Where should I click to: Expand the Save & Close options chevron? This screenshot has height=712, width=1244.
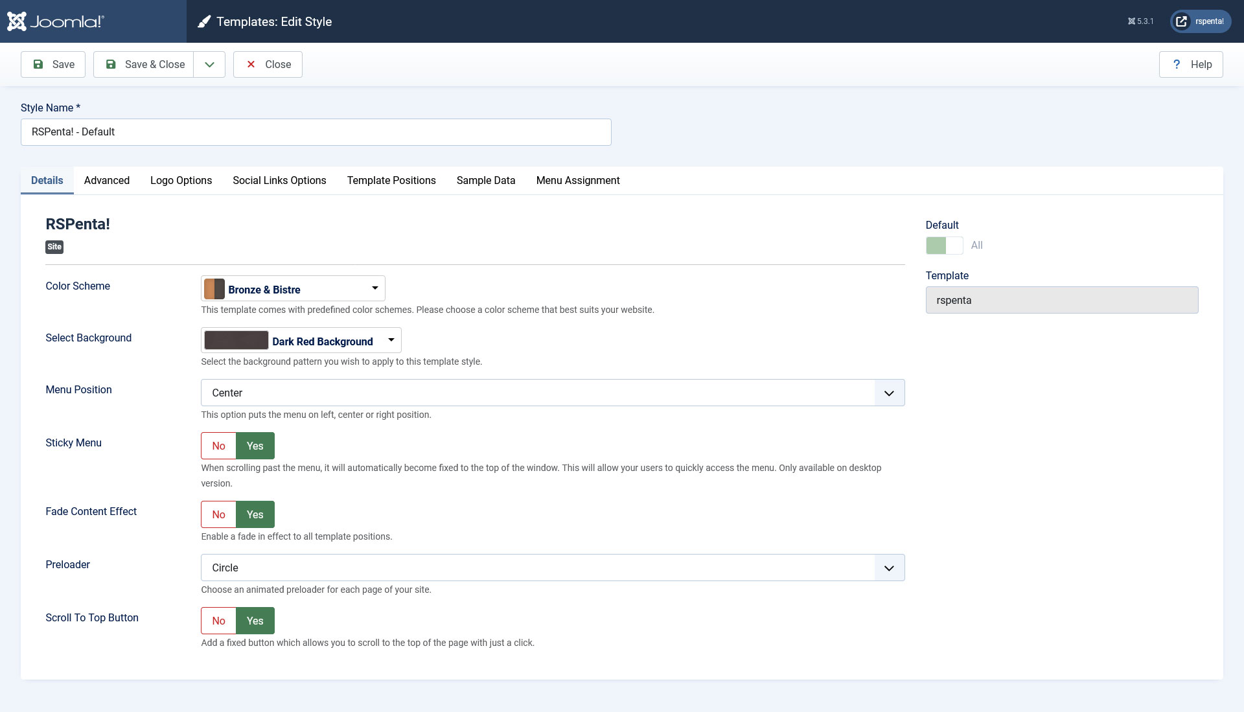pos(209,64)
